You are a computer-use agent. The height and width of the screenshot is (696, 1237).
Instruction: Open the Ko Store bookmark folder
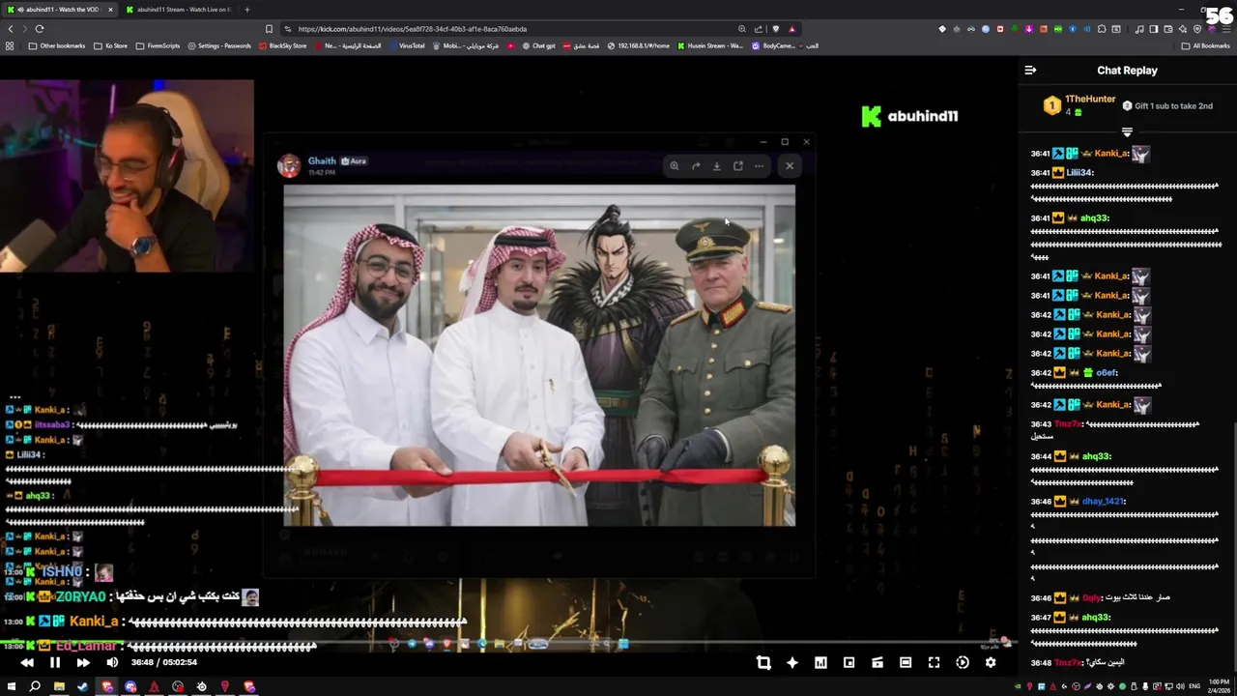(x=110, y=45)
